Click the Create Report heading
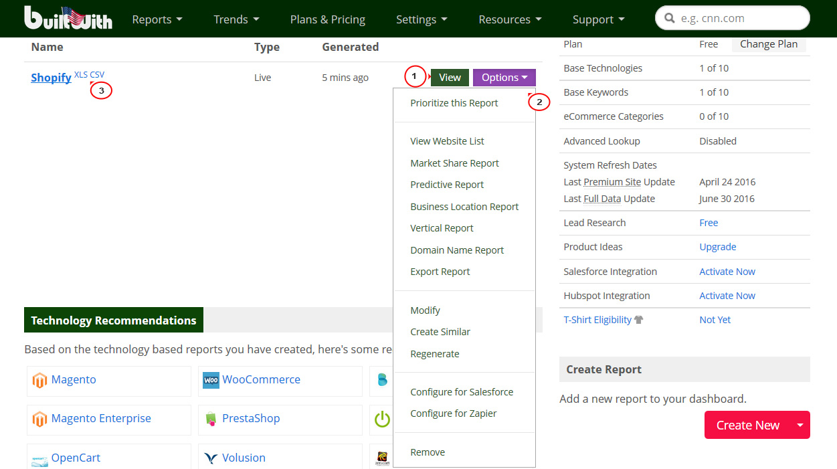 [x=603, y=369]
